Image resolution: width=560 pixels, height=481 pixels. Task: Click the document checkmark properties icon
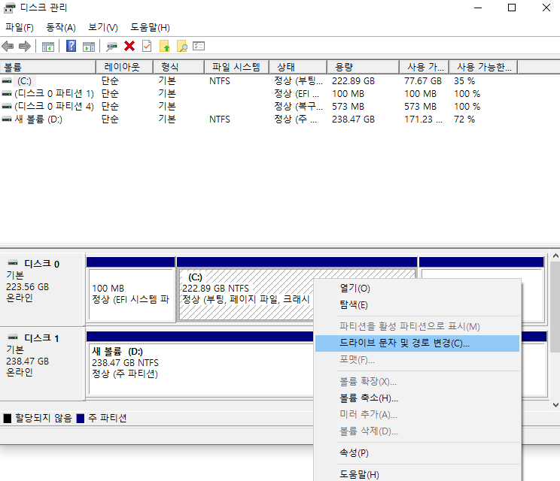click(147, 46)
